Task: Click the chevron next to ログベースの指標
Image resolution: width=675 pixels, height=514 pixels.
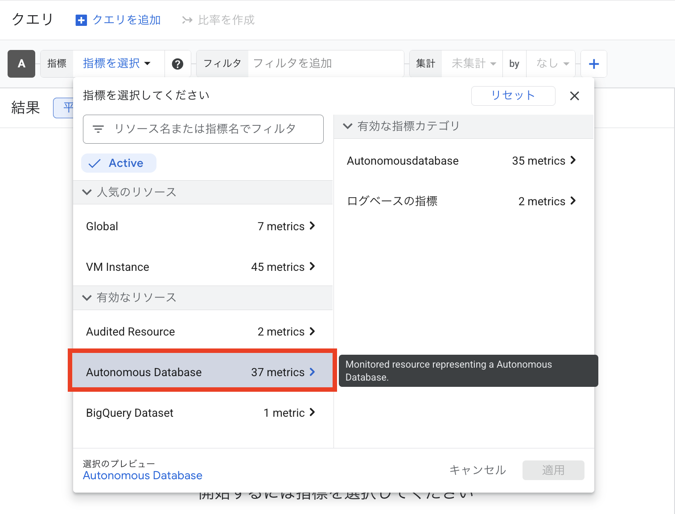Action: (574, 201)
